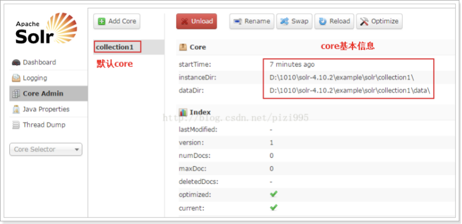Image resolution: width=462 pixels, height=224 pixels.
Task: Click the maxDoc value 0
Action: tap(272, 169)
